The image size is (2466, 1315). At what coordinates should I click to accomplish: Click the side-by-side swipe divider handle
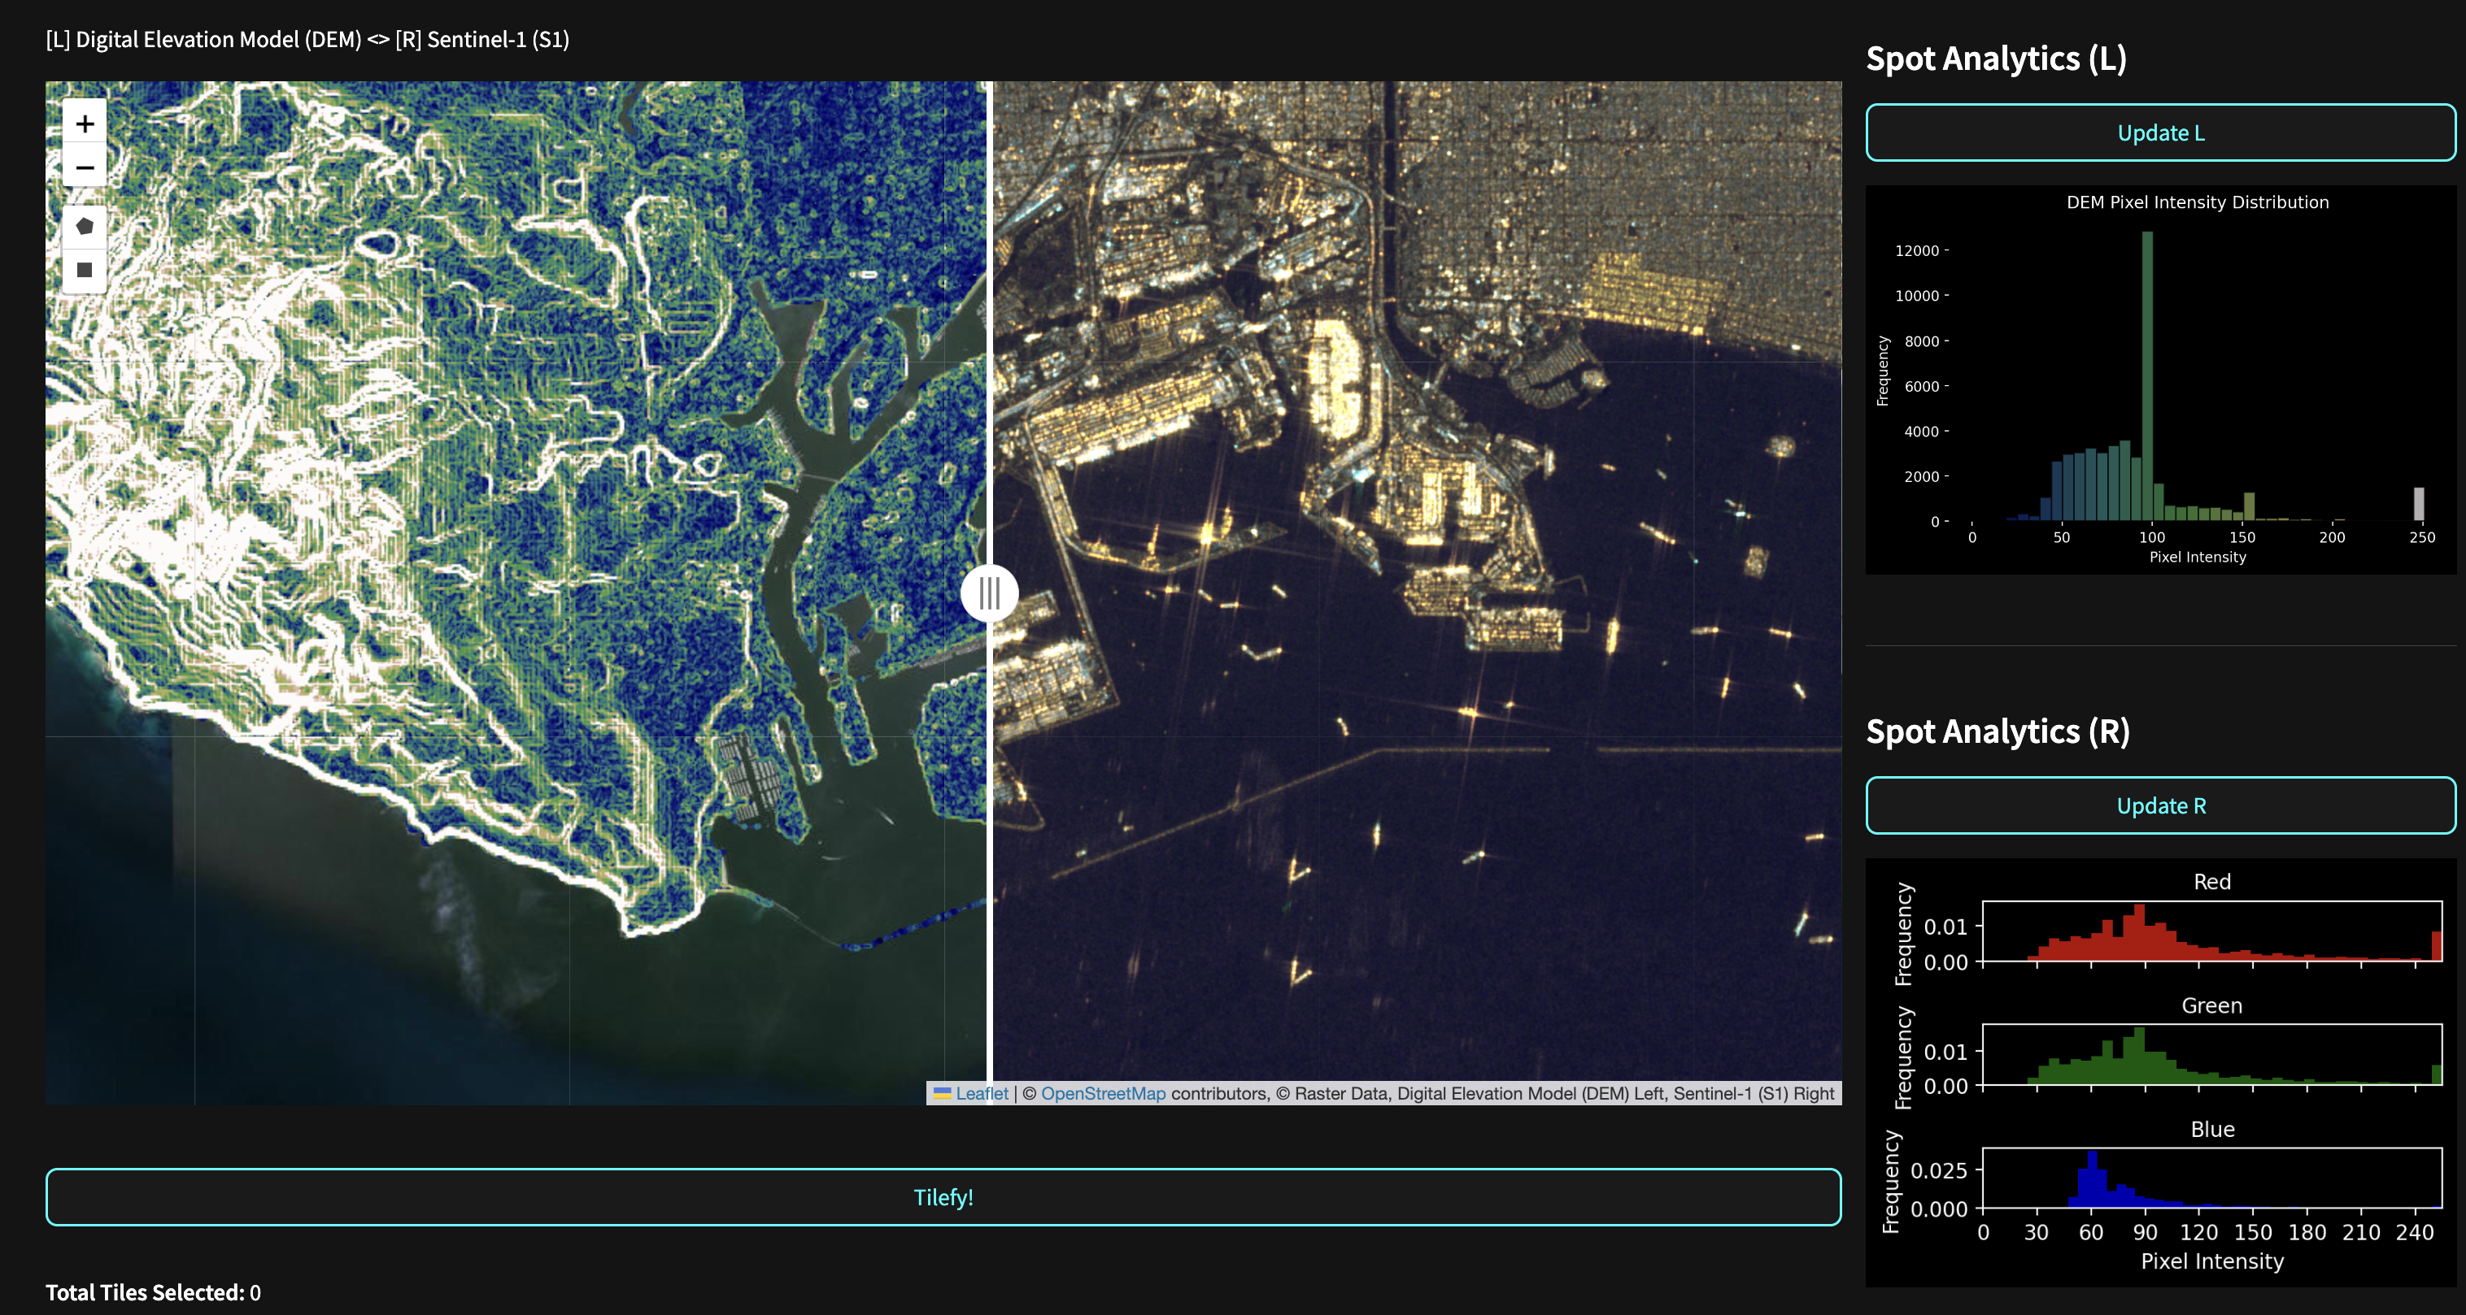(x=989, y=593)
